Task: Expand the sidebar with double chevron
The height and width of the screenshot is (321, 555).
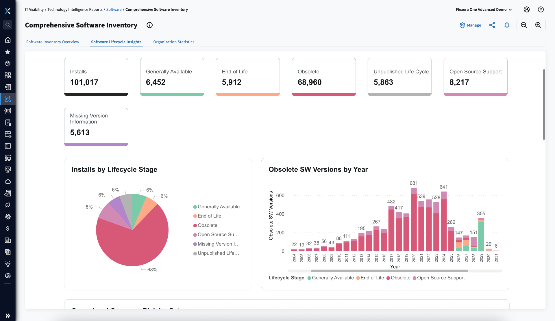Action: (8, 316)
